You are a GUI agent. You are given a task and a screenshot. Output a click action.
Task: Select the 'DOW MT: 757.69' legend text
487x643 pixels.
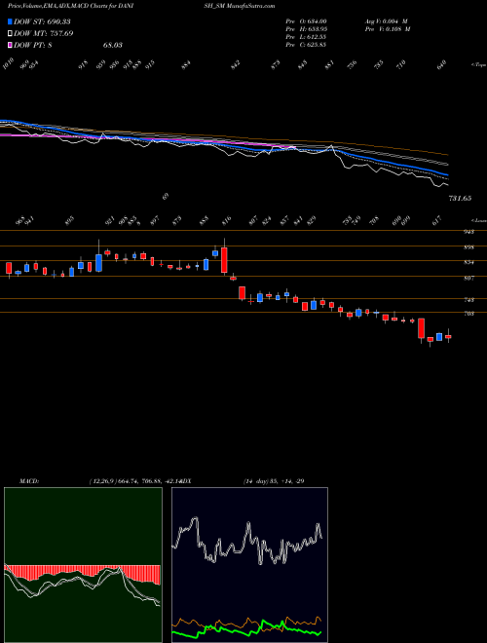[x=43, y=33]
